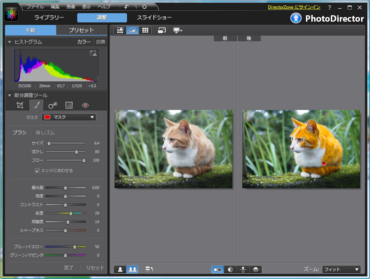Toggle the split-view comparison mode
This screenshot has height=279, width=370.
tap(229, 269)
